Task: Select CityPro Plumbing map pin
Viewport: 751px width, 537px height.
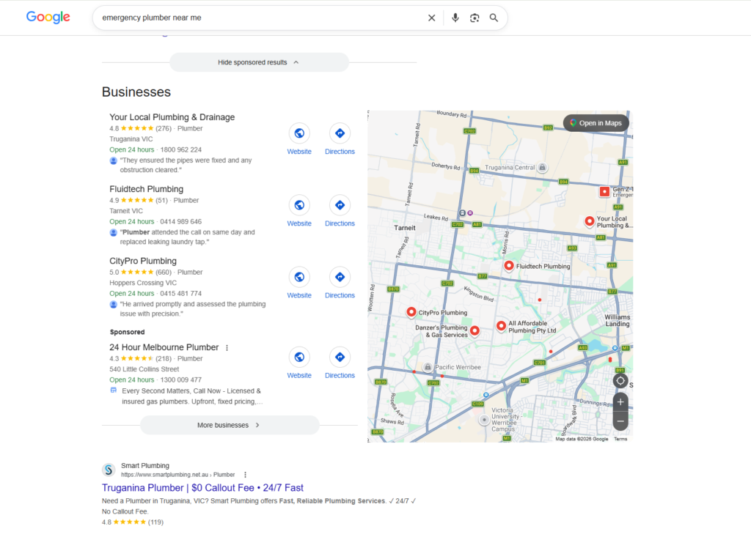Action: [x=411, y=312]
